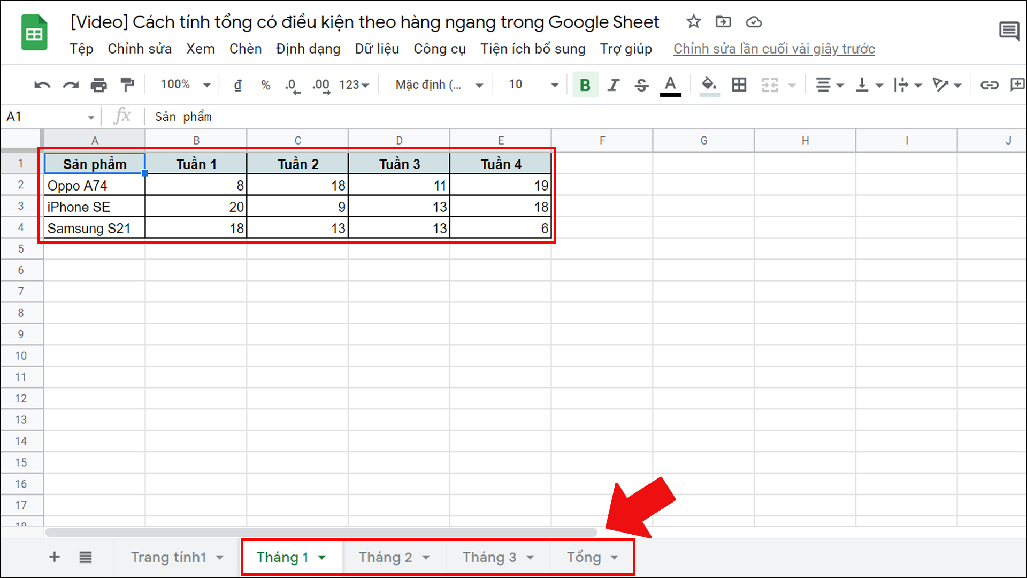Click Move to folder icon

(x=723, y=22)
